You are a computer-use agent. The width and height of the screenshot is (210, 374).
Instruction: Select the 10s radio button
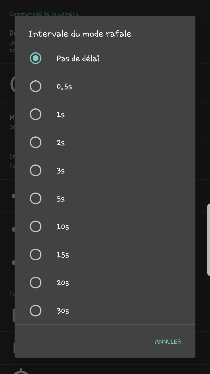36,226
